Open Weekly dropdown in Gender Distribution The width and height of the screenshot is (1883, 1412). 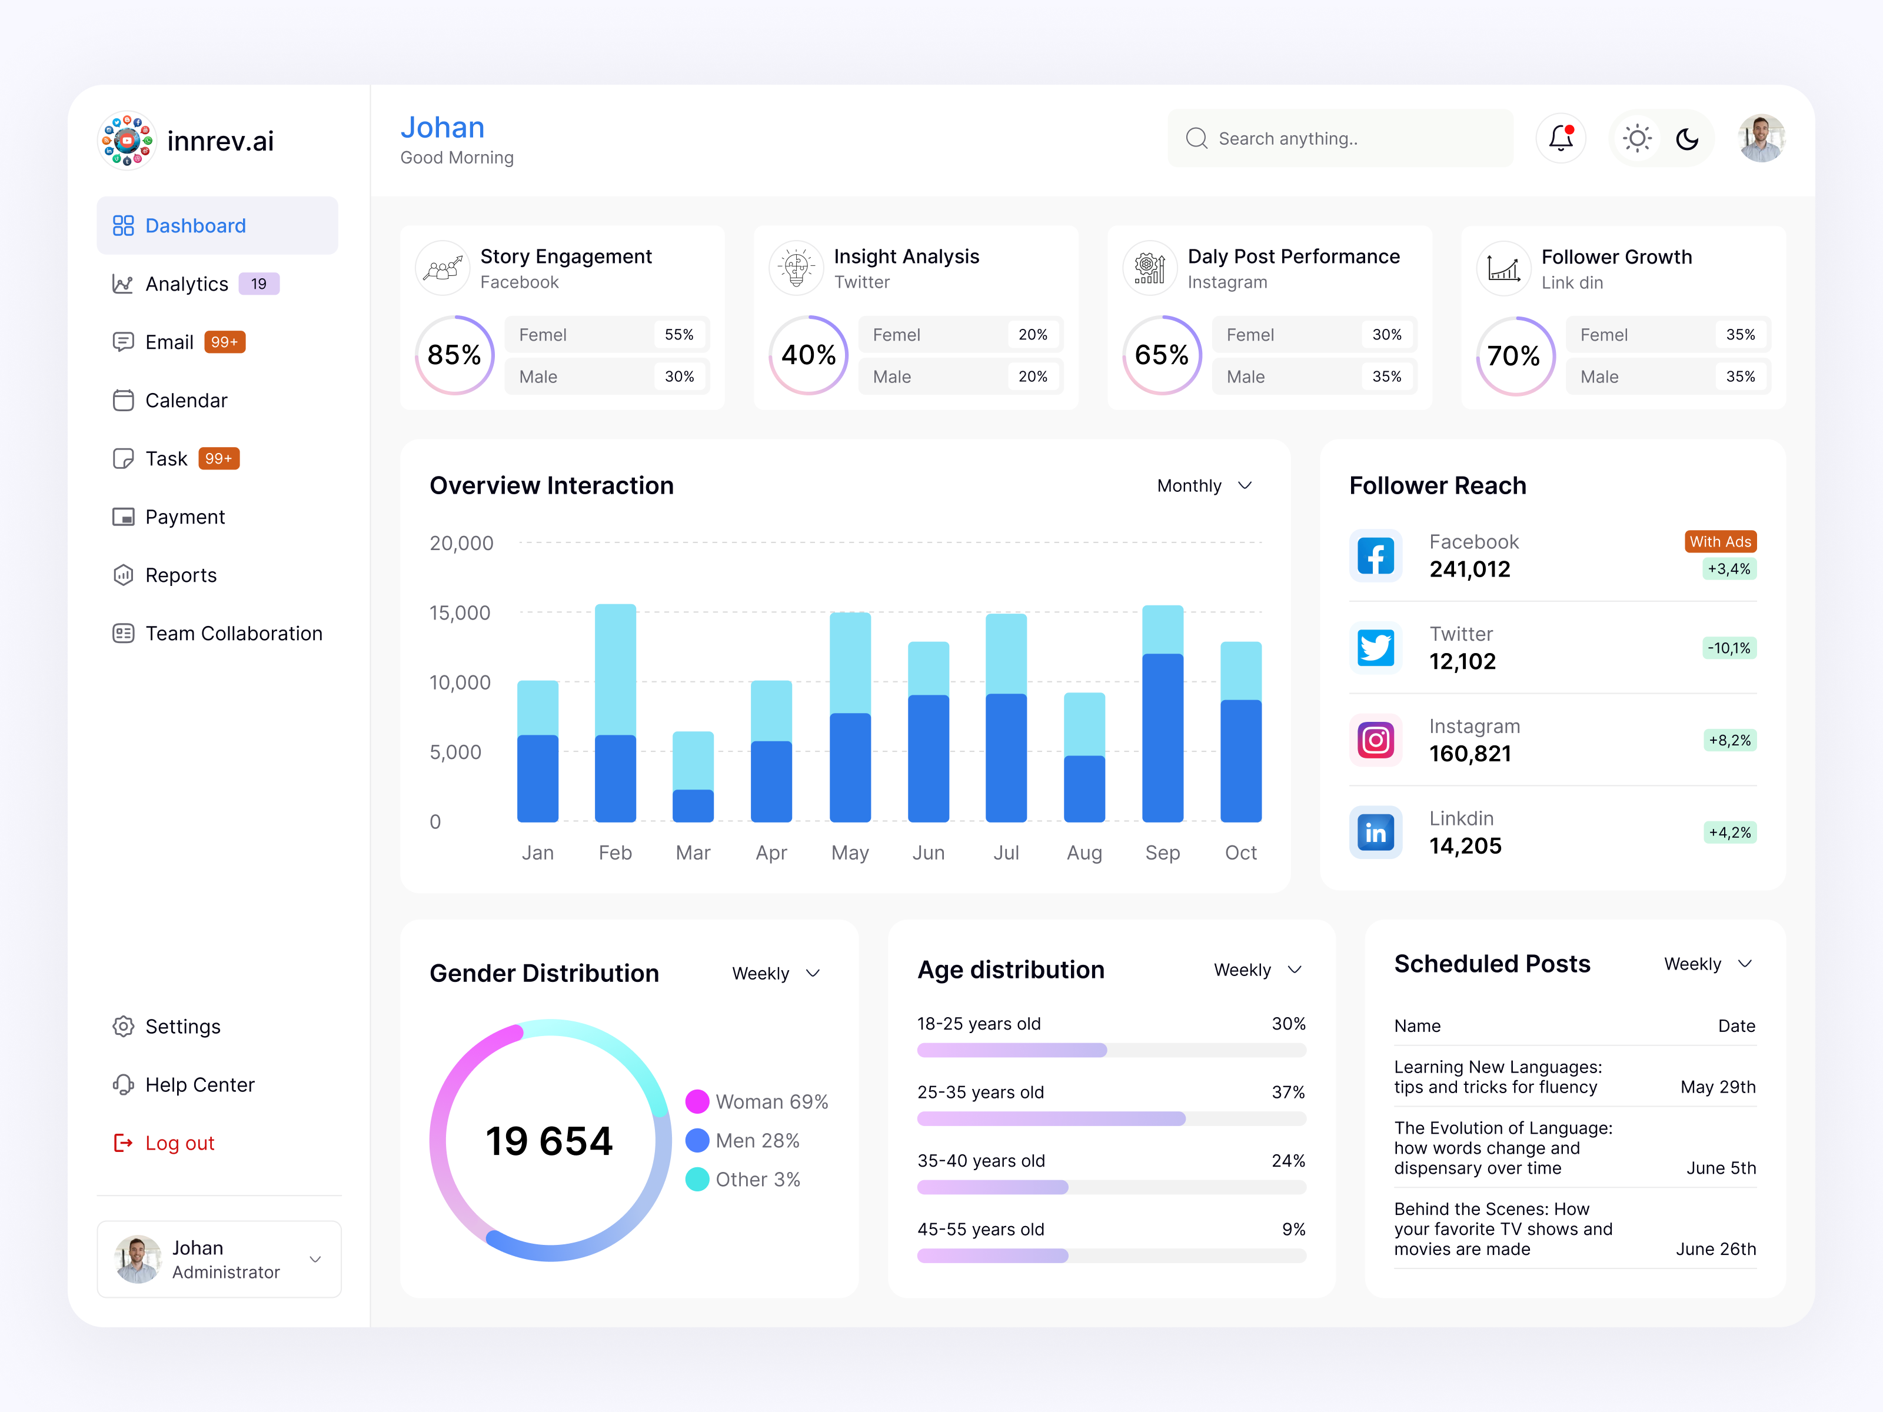[776, 973]
